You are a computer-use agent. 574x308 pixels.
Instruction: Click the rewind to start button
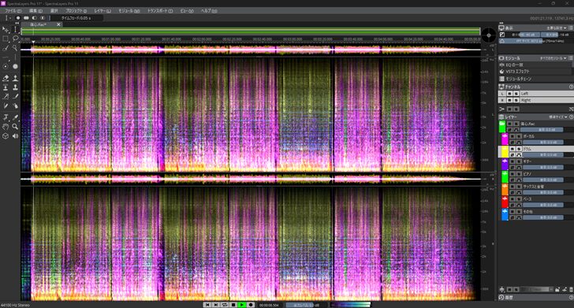pos(207,305)
